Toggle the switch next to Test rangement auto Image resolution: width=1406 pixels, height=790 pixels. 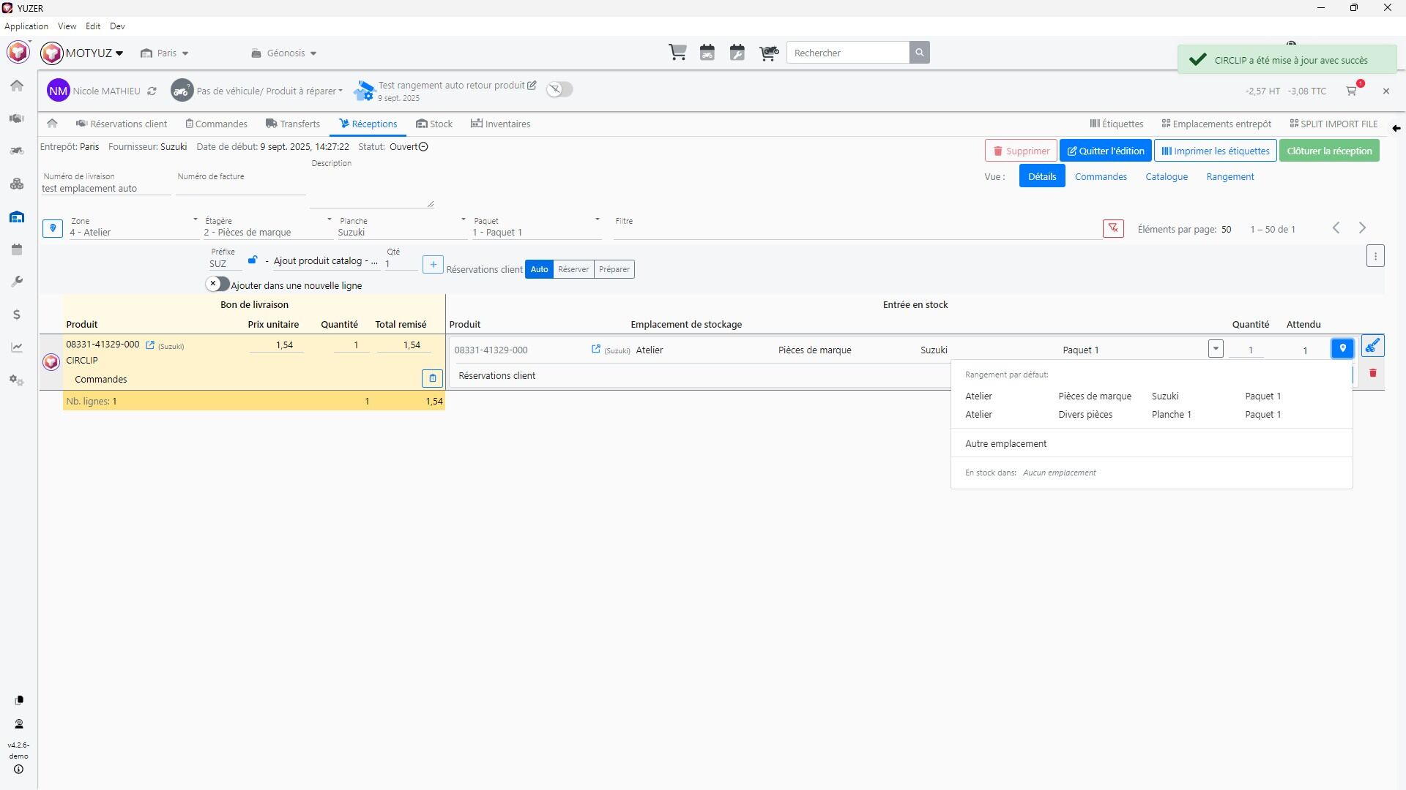pos(559,89)
